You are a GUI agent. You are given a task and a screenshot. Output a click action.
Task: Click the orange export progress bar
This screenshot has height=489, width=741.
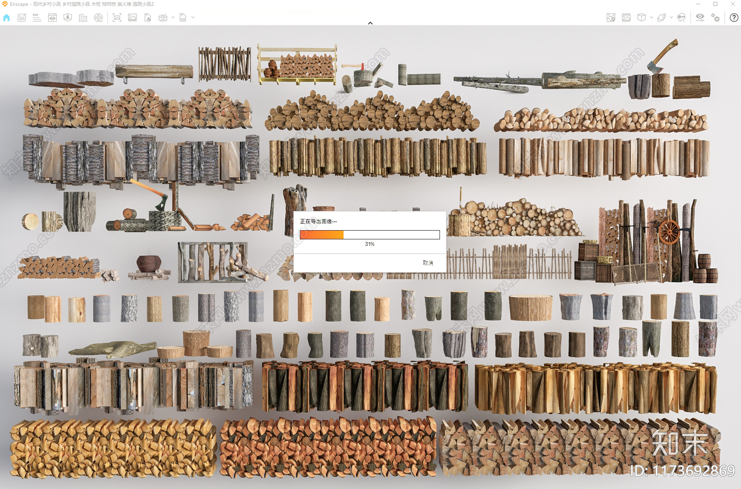tap(370, 235)
